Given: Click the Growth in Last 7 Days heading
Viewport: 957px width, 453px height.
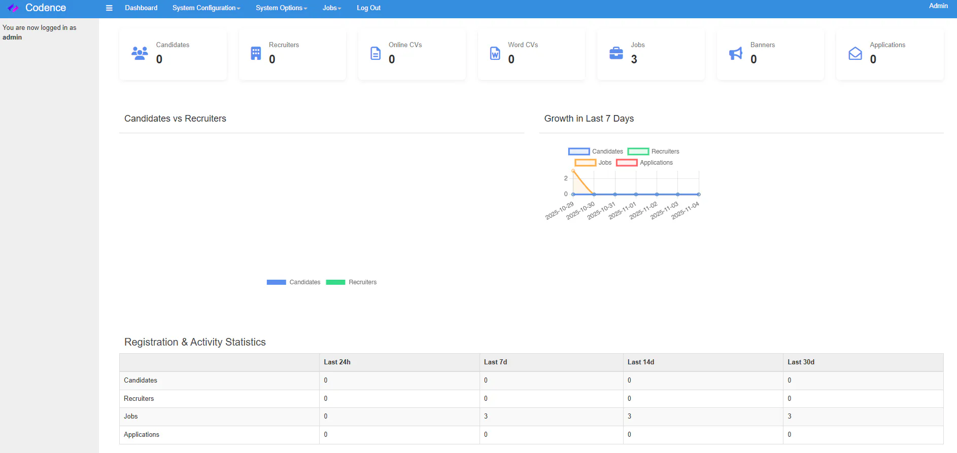Looking at the screenshot, I should click(589, 119).
